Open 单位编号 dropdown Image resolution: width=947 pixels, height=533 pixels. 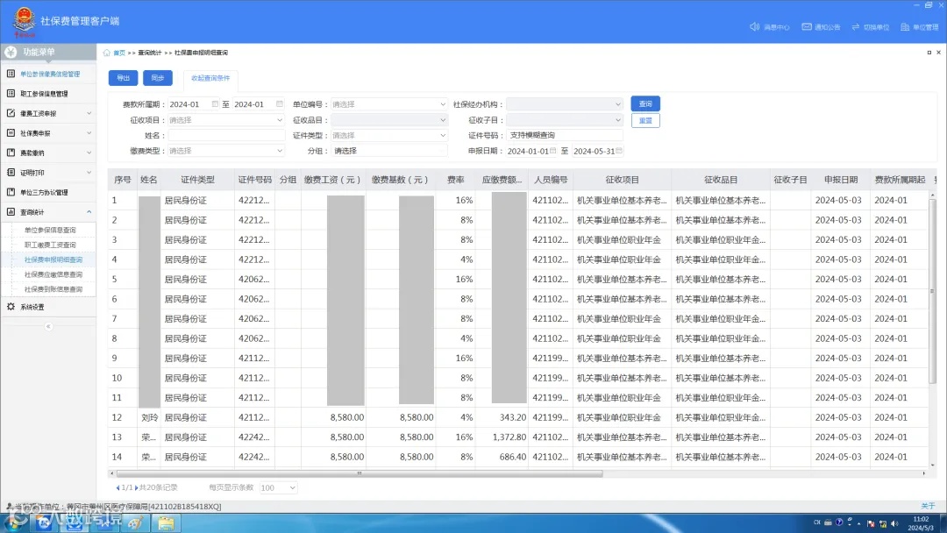389,104
